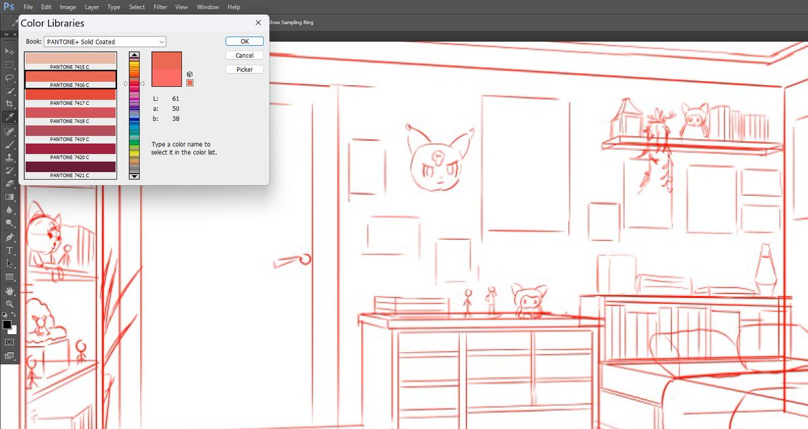This screenshot has width=808, height=429.
Task: Confirm color with the OK button
Action: tap(244, 41)
